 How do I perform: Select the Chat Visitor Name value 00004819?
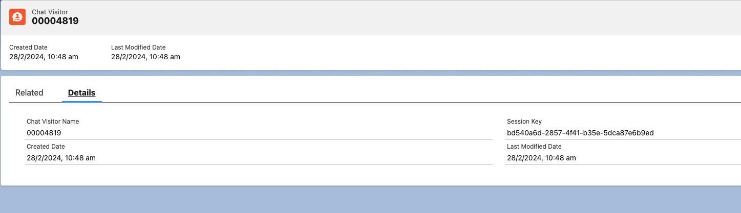[44, 133]
